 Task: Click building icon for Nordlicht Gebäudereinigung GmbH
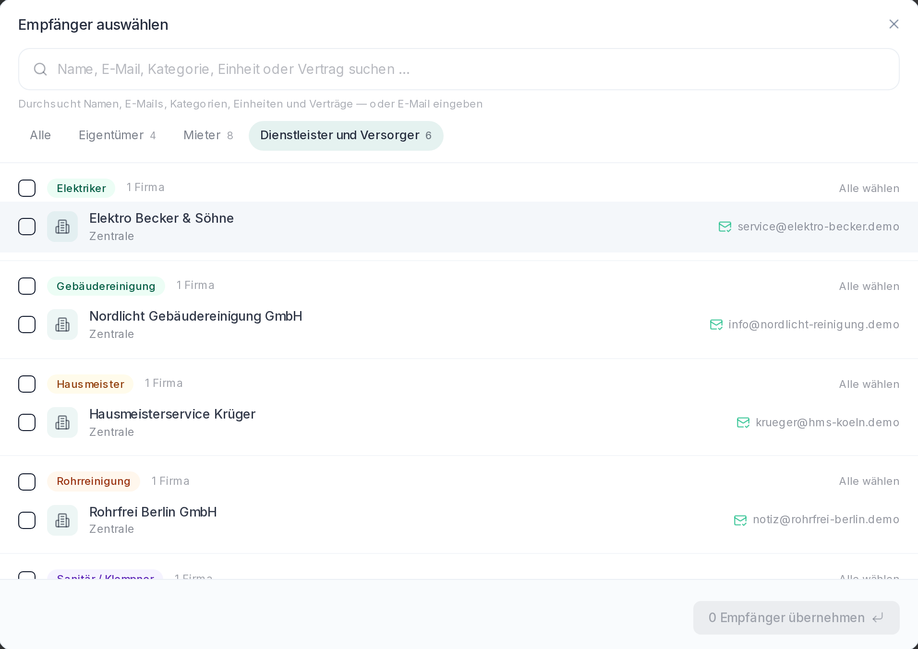62,324
